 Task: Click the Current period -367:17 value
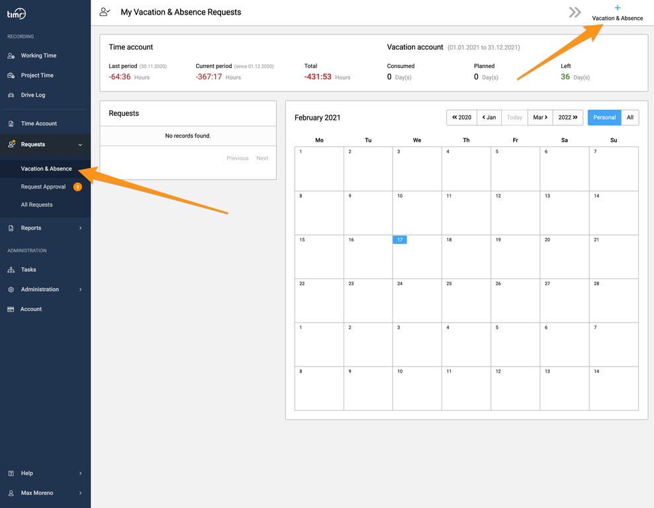coord(209,77)
